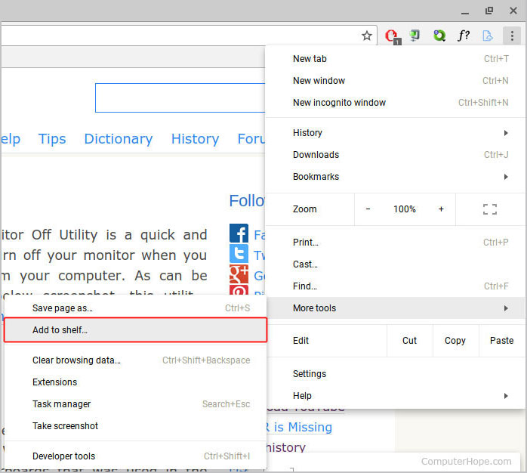Choose Find... from the menu

click(396, 286)
